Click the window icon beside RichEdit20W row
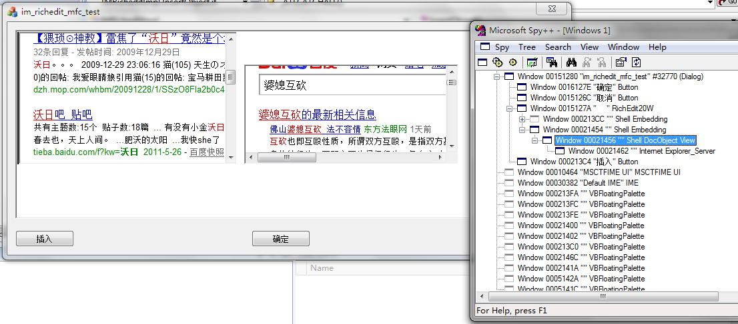The width and height of the screenshot is (738, 324). click(x=522, y=108)
